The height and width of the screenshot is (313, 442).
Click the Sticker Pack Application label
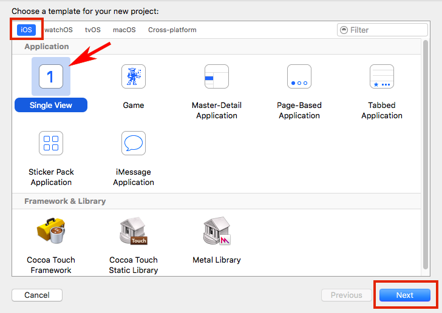(x=51, y=177)
